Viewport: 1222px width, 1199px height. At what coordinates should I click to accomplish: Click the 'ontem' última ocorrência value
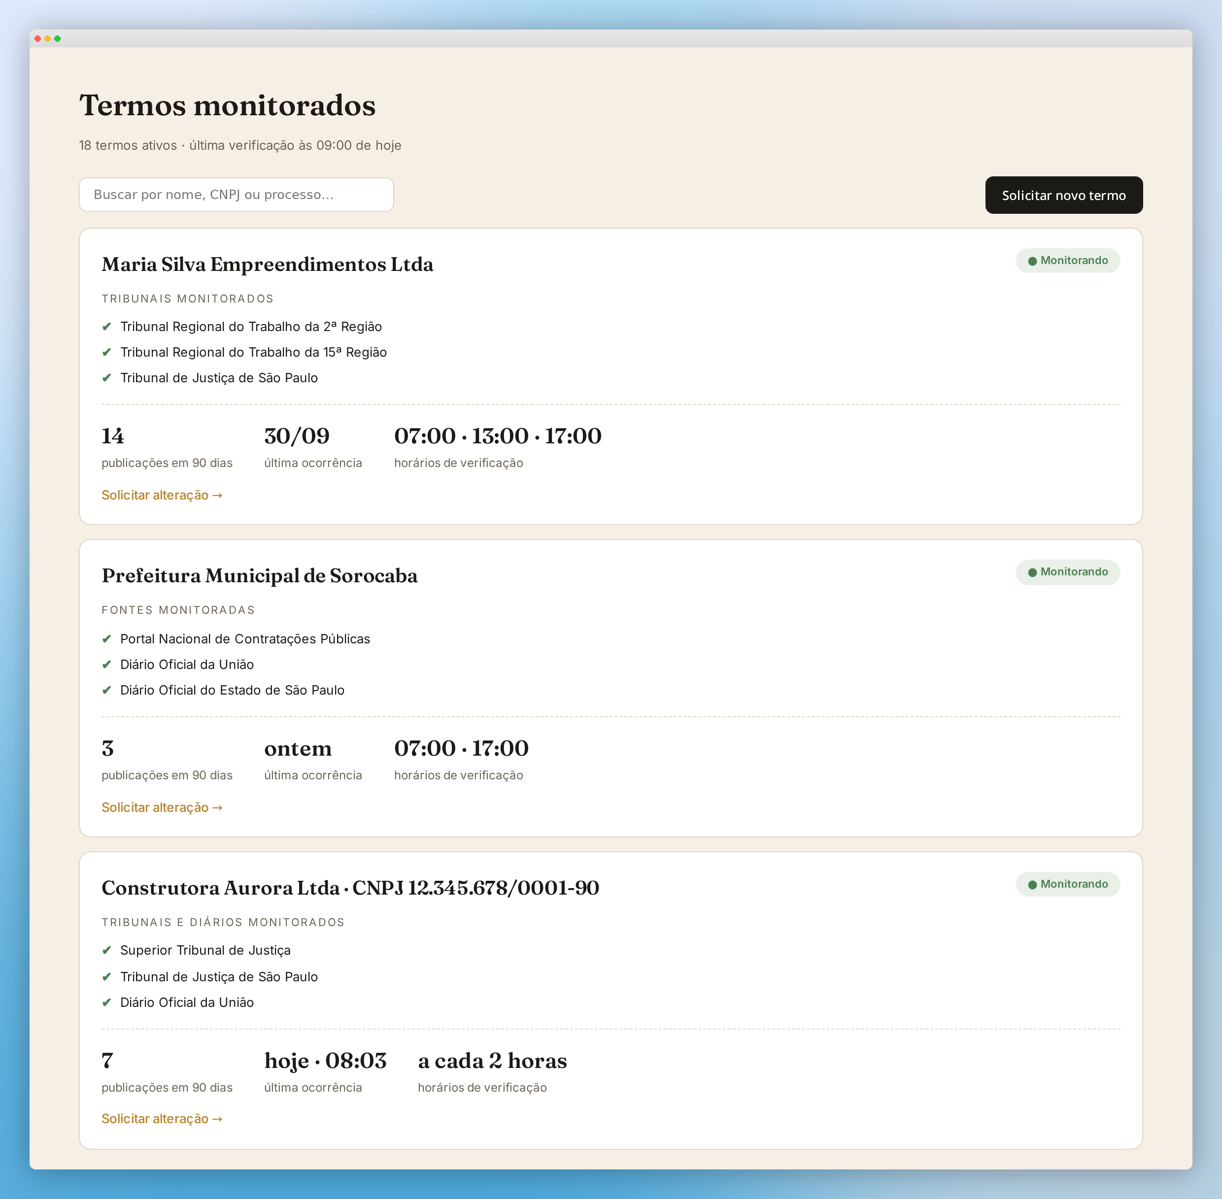[298, 749]
